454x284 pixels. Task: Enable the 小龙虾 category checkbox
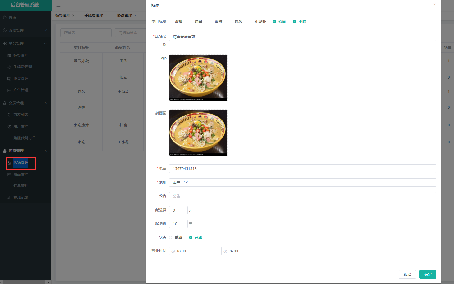pyautogui.click(x=251, y=22)
